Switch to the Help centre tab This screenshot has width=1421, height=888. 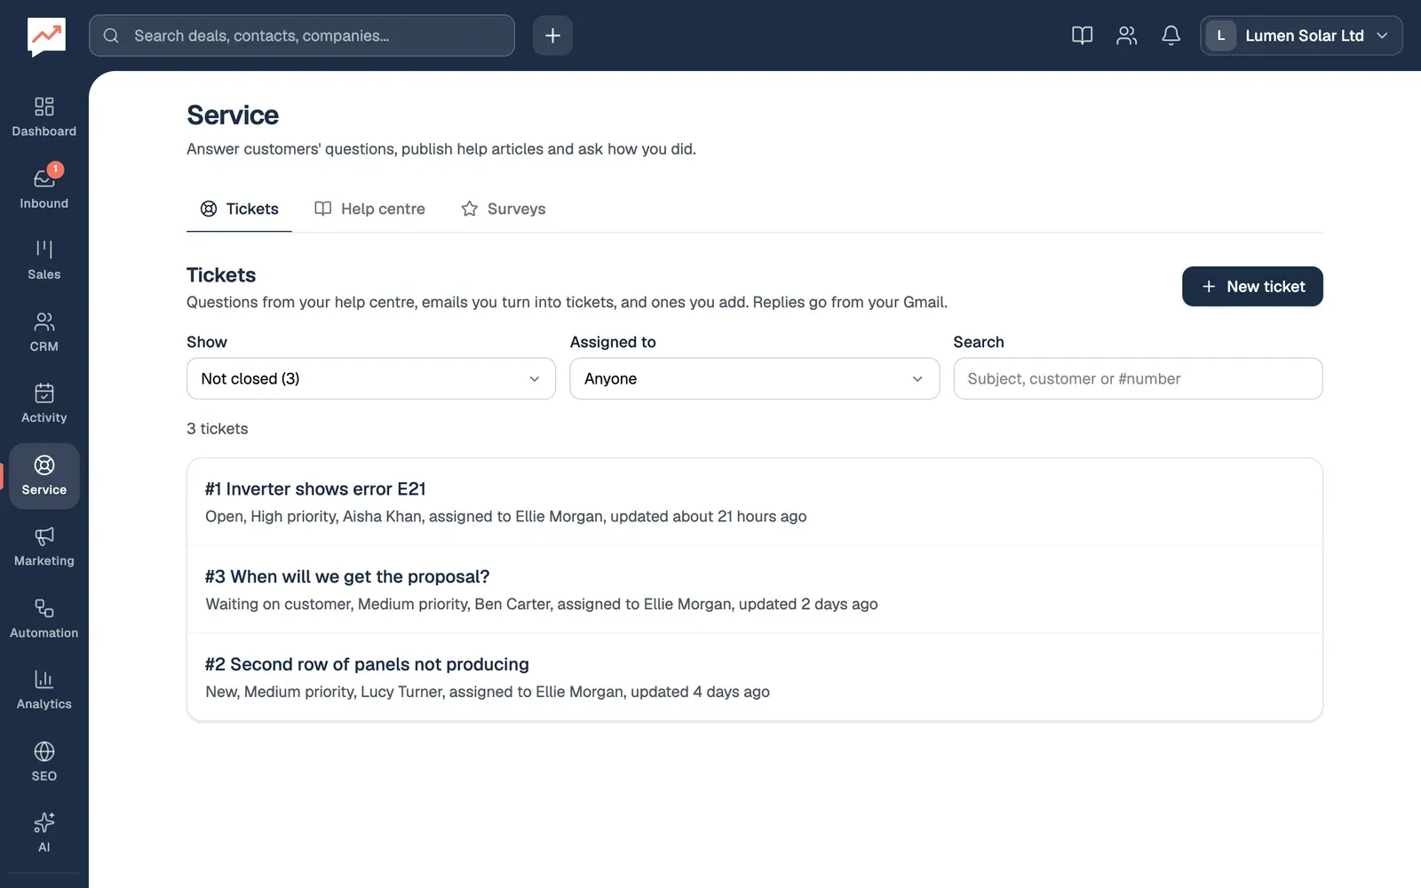click(369, 209)
